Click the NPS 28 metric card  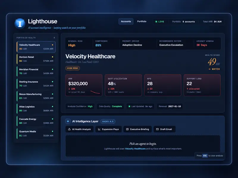pyautogui.click(x=163, y=85)
